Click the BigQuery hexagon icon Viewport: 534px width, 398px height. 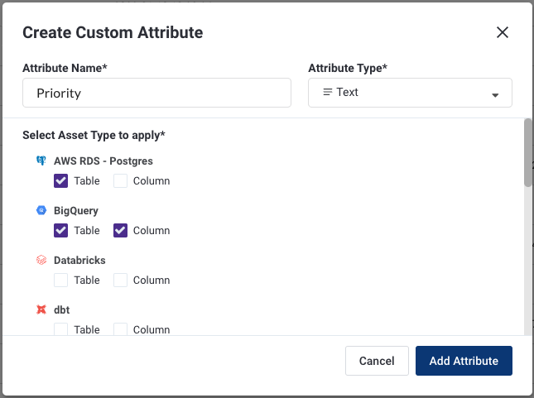tap(40, 210)
